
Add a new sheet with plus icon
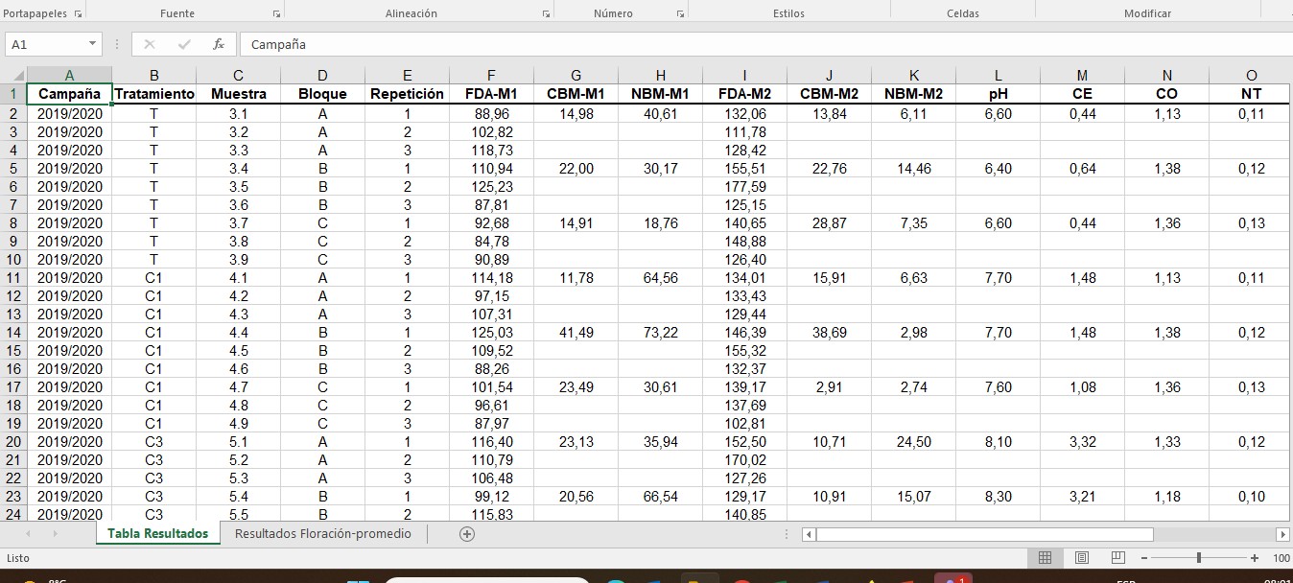coord(467,534)
